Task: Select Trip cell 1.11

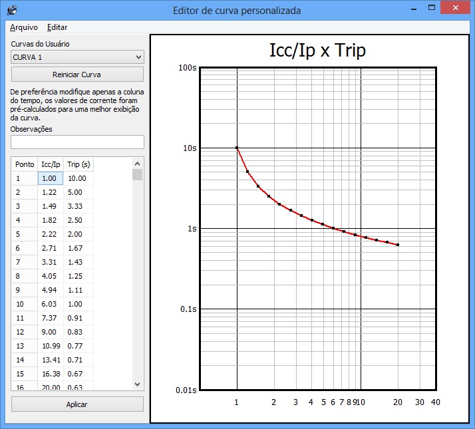Action: [x=79, y=289]
